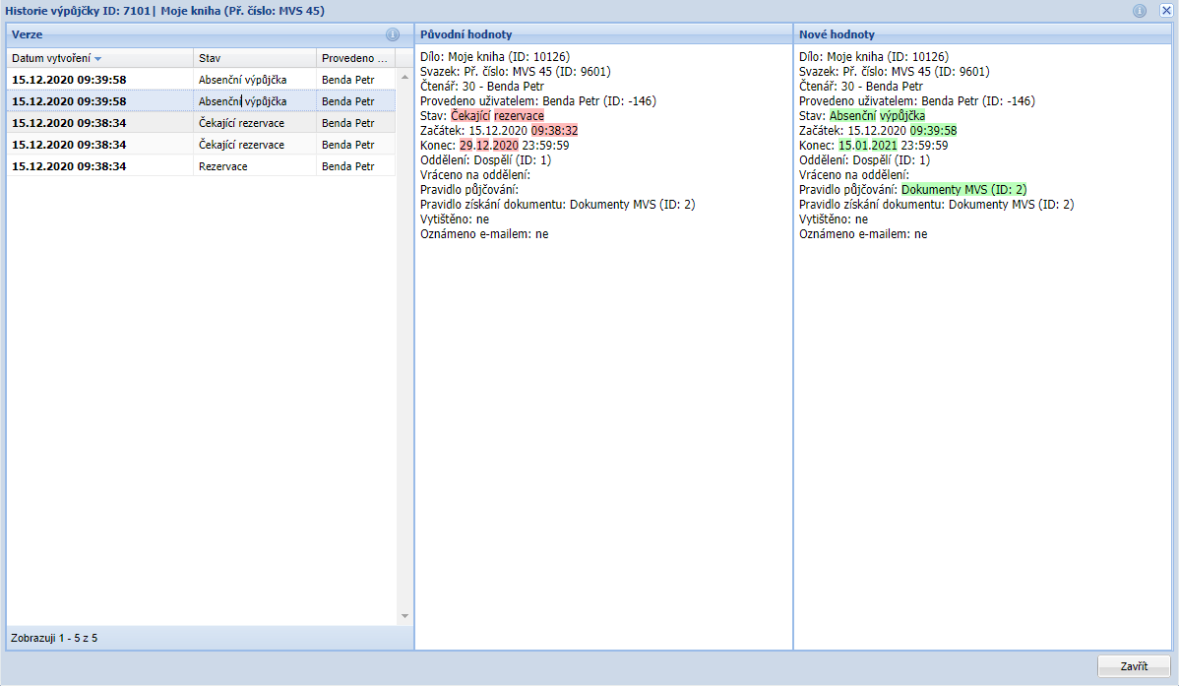The height and width of the screenshot is (686, 1179).
Task: Click green-highlighted Dokumenty MVS in new values
Action: point(963,190)
